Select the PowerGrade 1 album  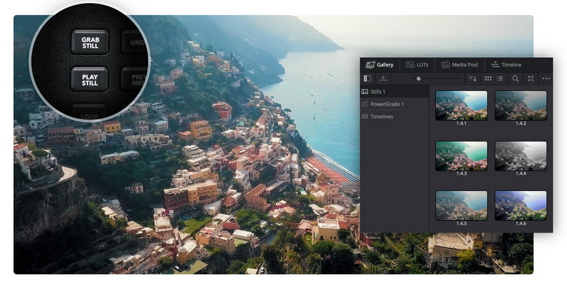pyautogui.click(x=394, y=104)
